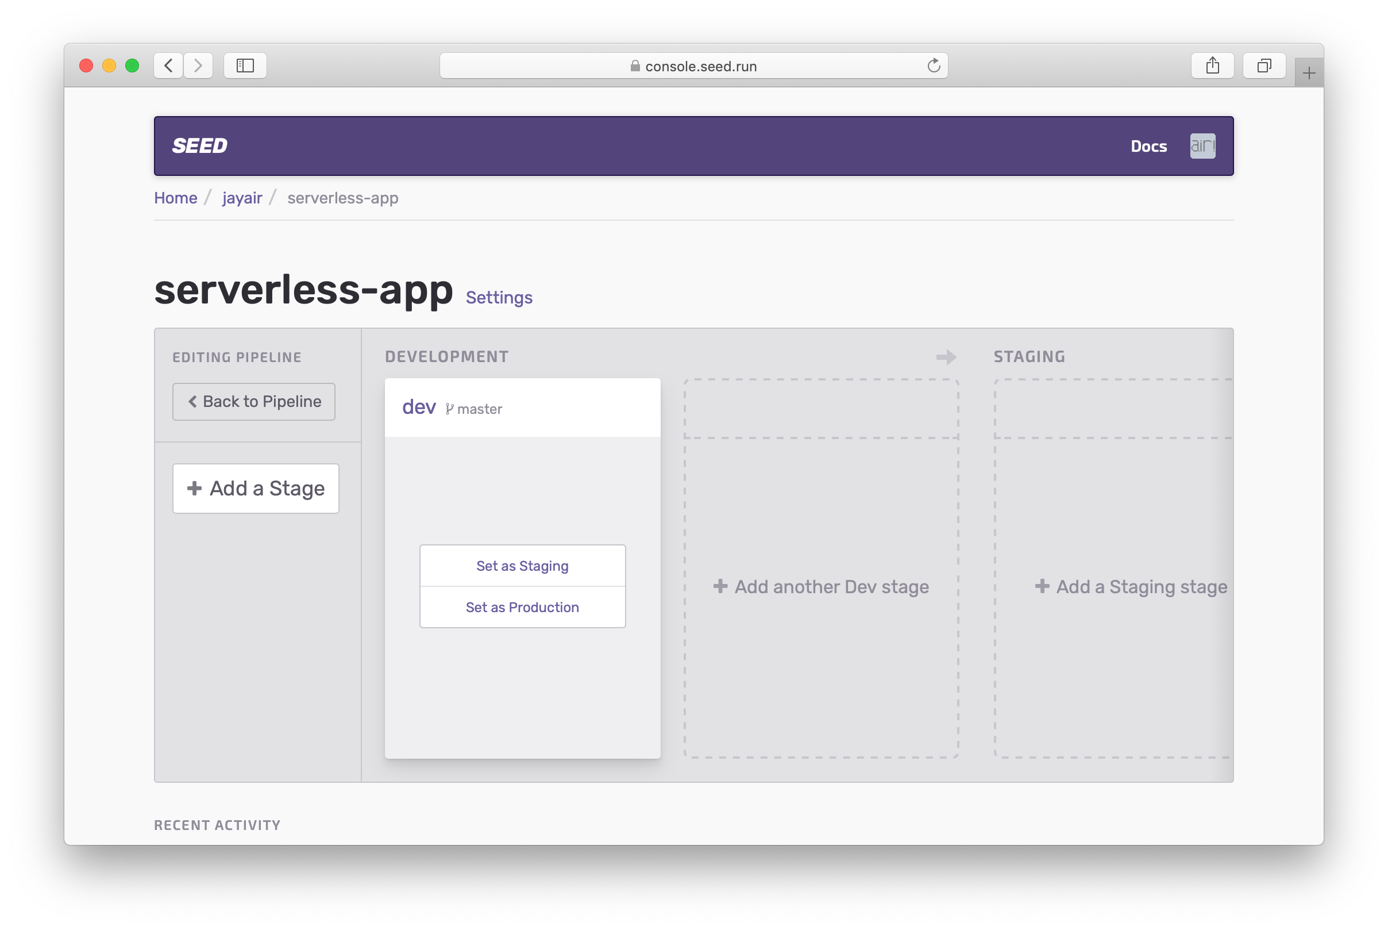
Task: Click the Home breadcrumb link
Action: click(x=176, y=197)
